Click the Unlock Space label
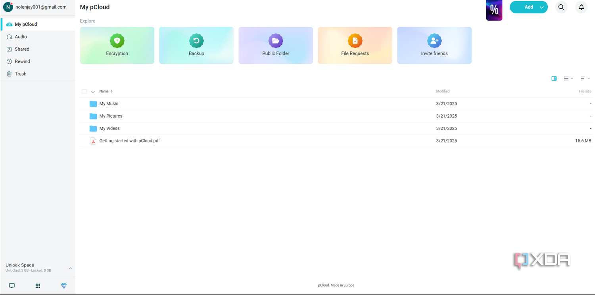The image size is (595, 295). pyautogui.click(x=20, y=265)
